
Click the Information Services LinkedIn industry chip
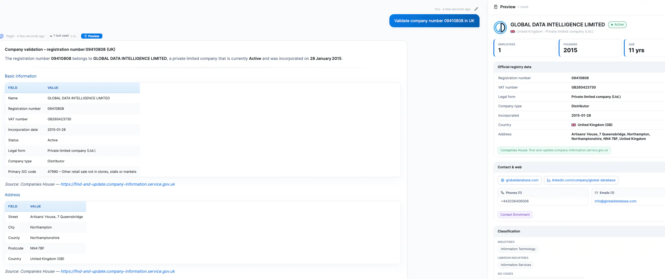pyautogui.click(x=516, y=265)
